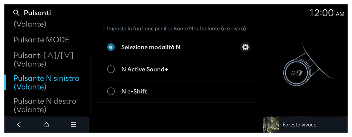Viewport: 352px width, 137px height.
Task: Go back with the left arrow icon
Action: point(19,125)
